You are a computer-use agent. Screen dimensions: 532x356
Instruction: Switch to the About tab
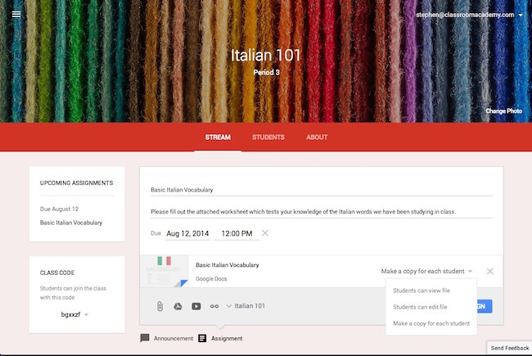coord(317,137)
